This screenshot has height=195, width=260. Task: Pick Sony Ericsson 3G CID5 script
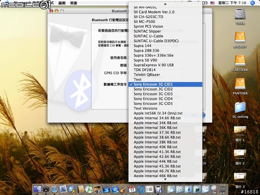tap(165, 104)
